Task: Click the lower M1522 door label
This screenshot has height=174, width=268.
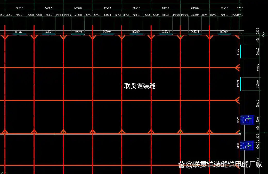Action: click(238, 146)
